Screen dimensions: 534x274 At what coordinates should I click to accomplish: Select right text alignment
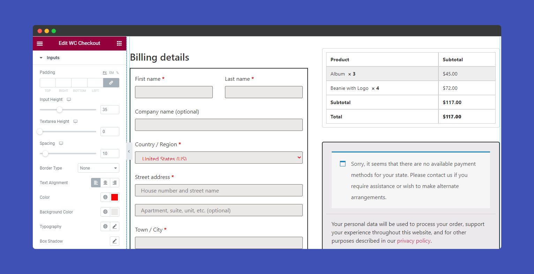click(x=114, y=183)
